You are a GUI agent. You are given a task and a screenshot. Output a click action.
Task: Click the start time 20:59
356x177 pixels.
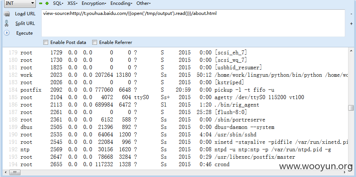[183, 90]
